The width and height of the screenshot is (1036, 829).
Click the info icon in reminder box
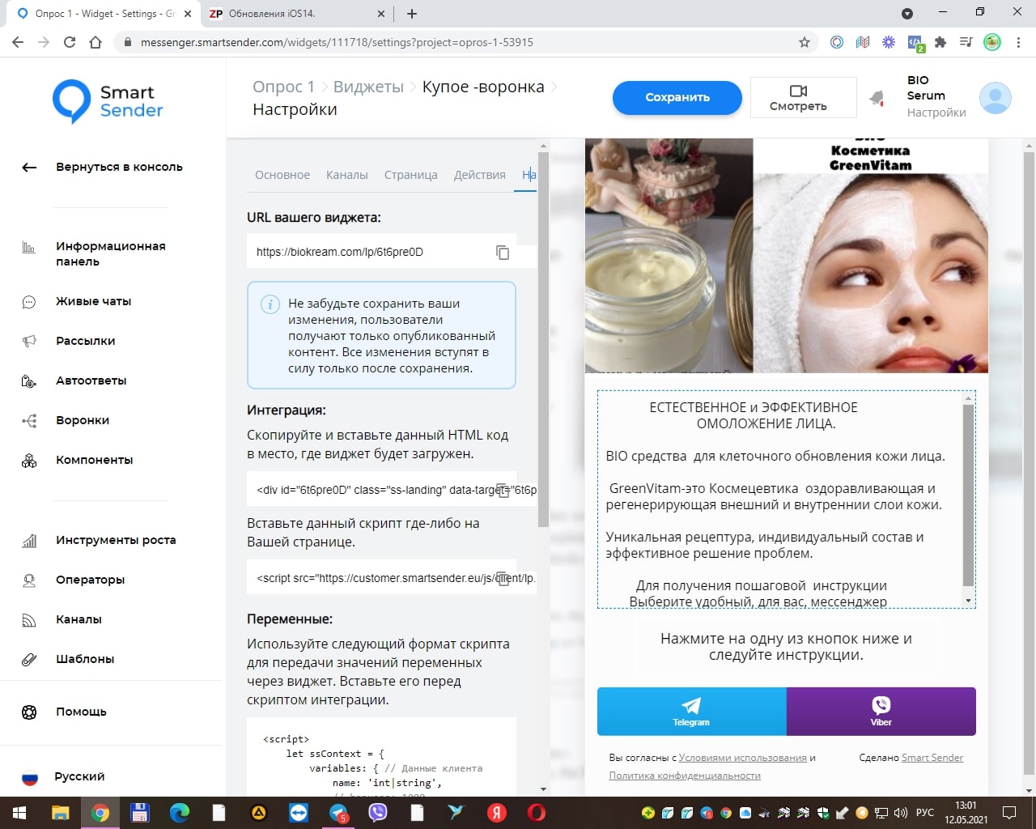coord(270,304)
